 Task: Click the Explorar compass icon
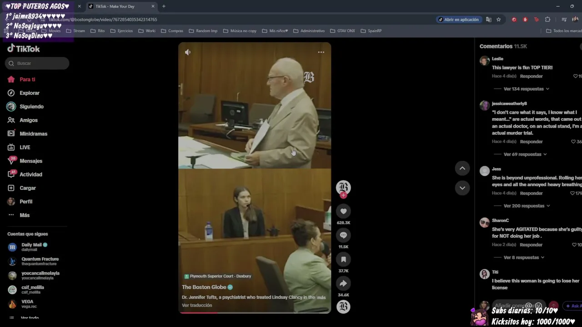click(11, 93)
